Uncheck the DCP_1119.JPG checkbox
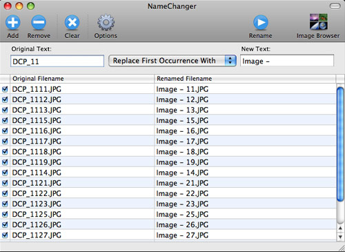 point(5,162)
